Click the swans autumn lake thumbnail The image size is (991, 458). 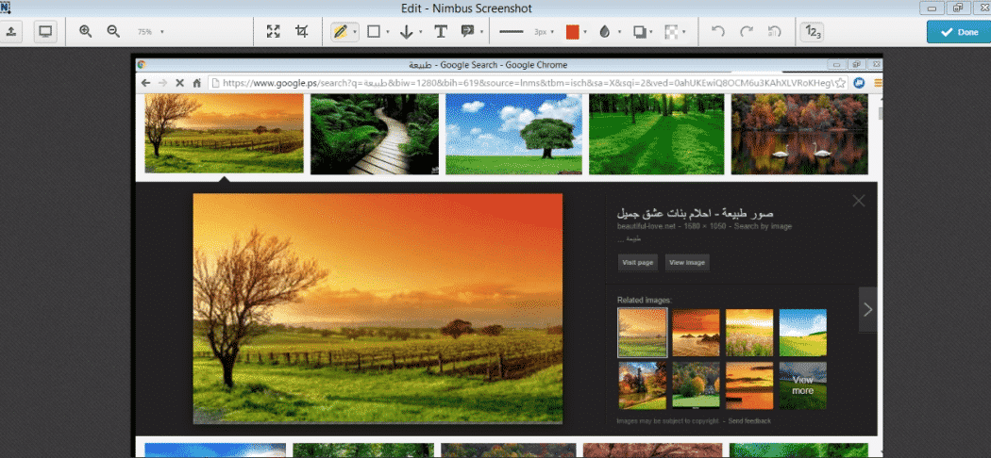[x=799, y=134]
